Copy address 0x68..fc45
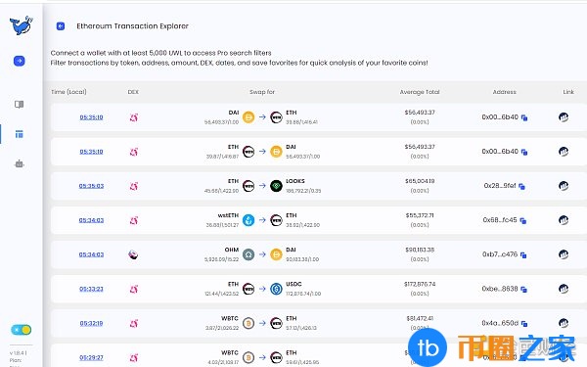 point(523,220)
